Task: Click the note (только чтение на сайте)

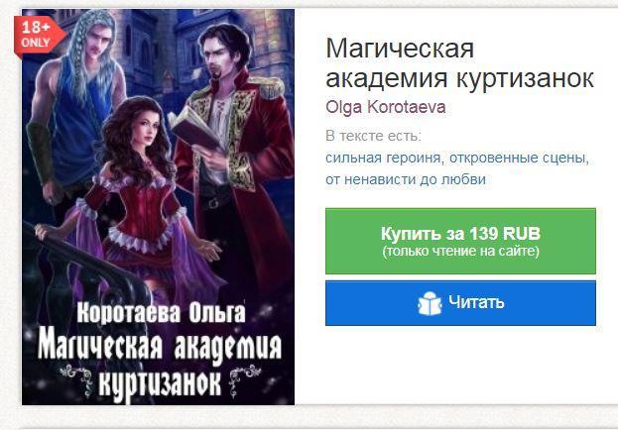Action: (x=460, y=252)
